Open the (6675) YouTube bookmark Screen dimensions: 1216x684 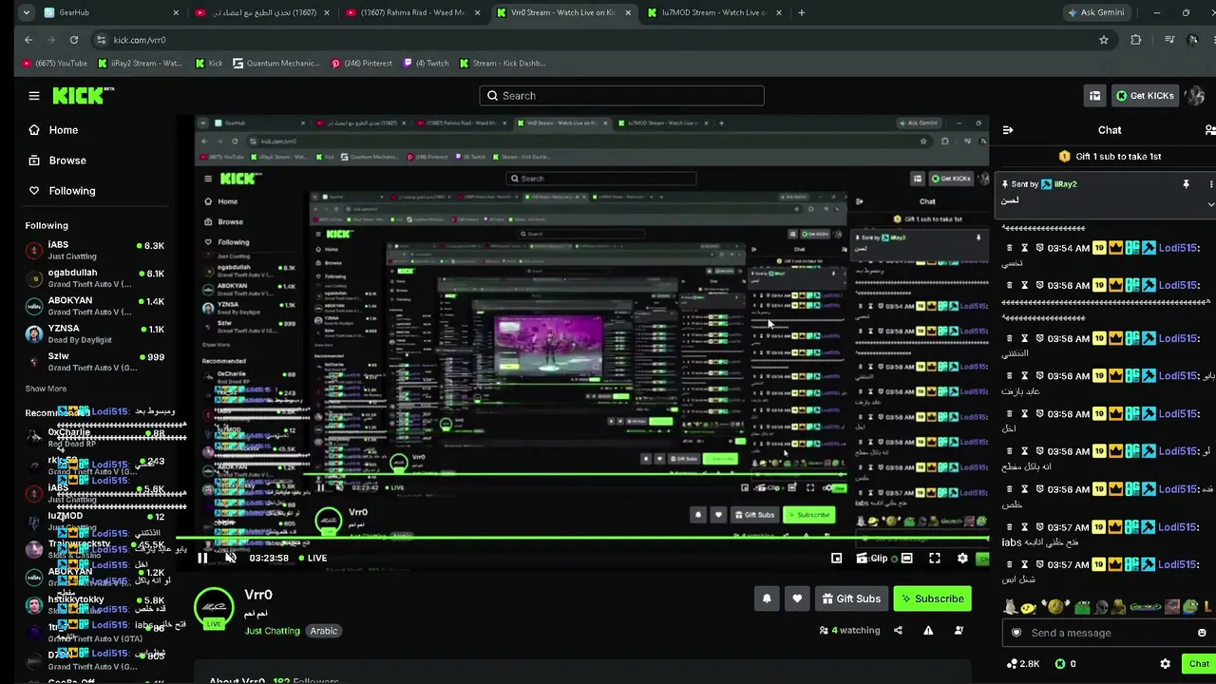pos(53,64)
